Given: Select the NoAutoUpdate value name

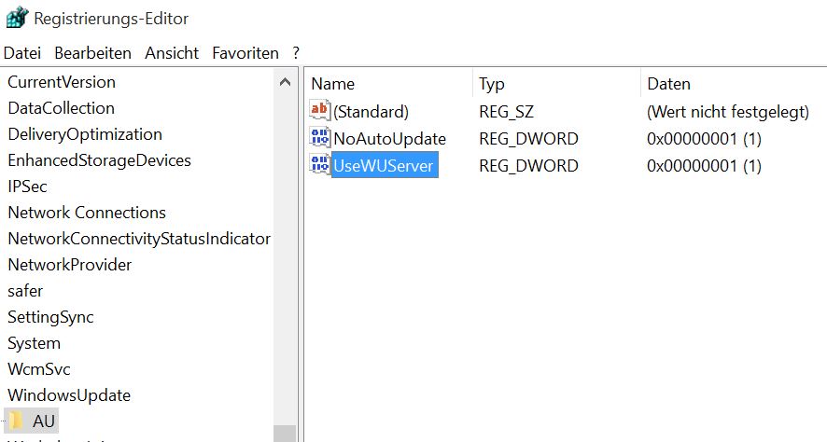Looking at the screenshot, I should pos(389,139).
